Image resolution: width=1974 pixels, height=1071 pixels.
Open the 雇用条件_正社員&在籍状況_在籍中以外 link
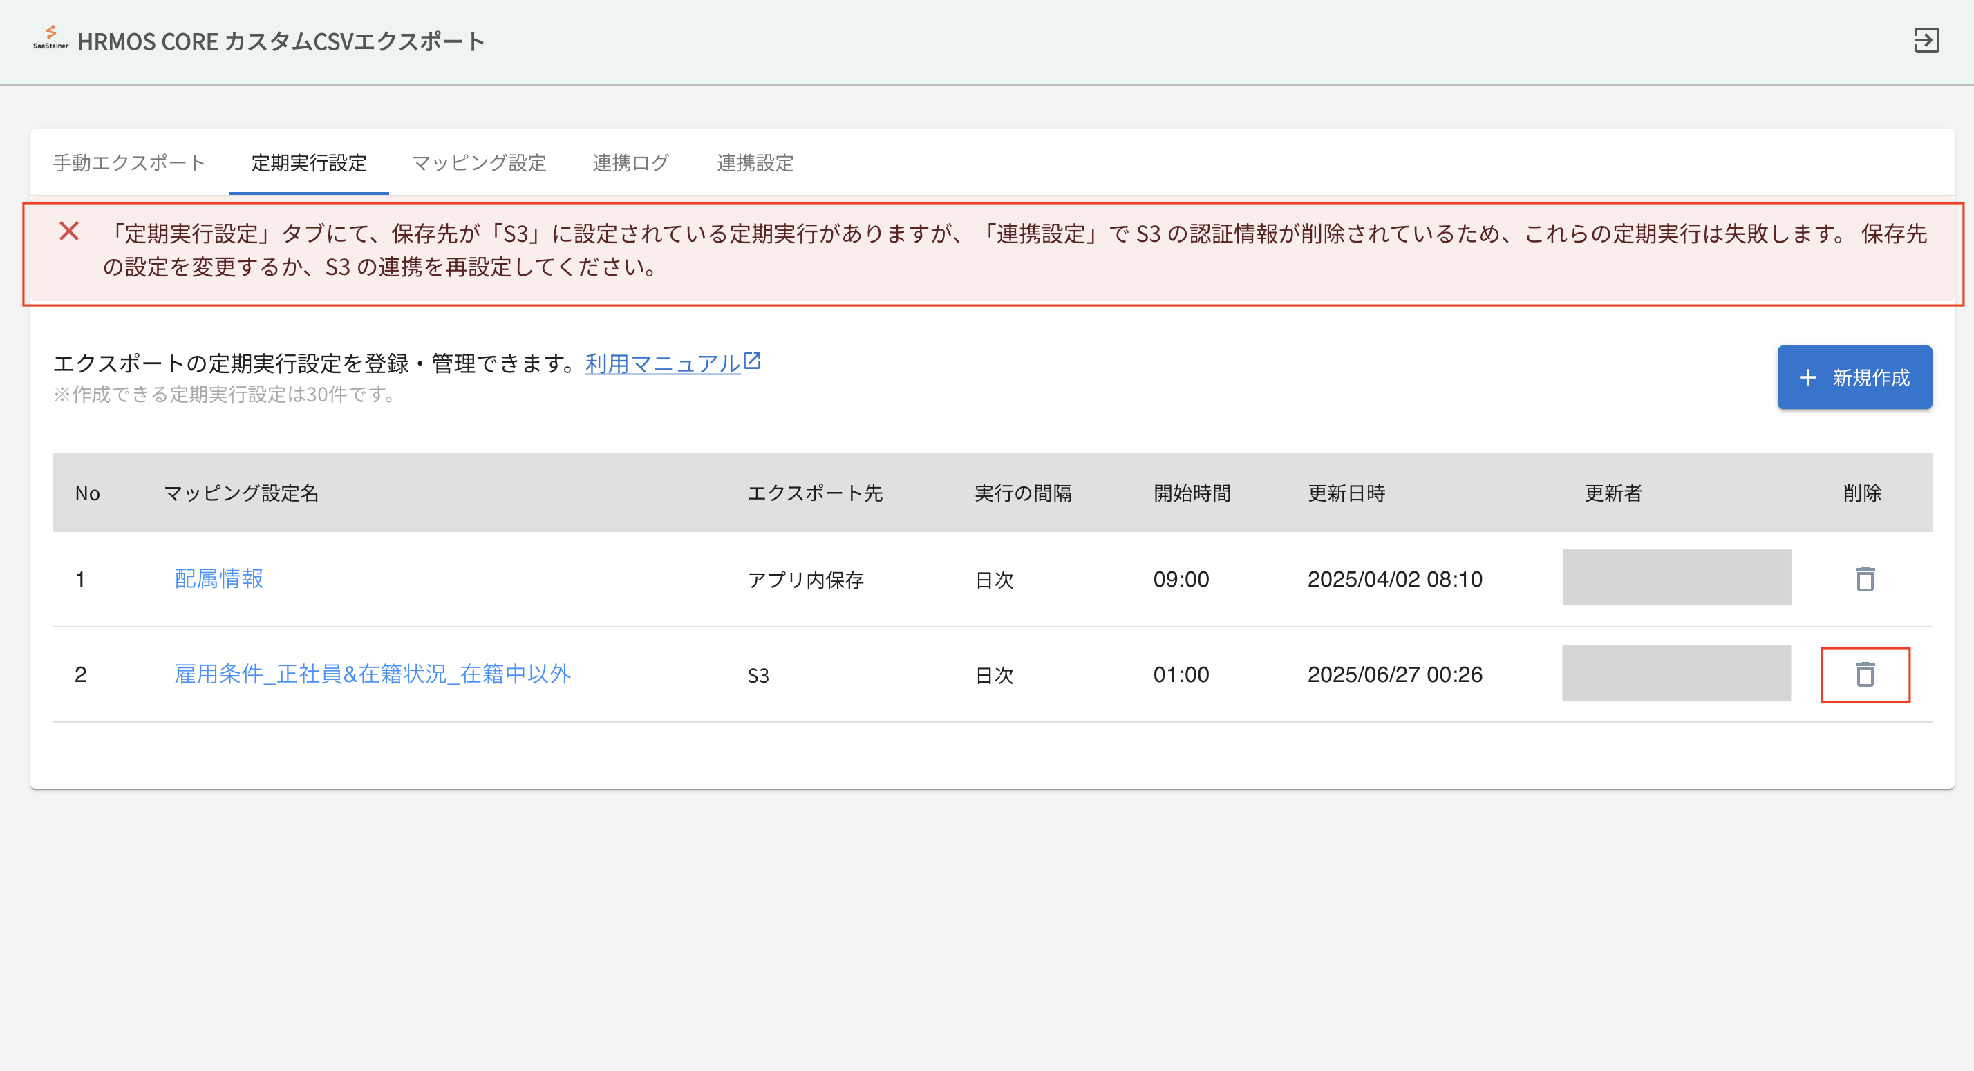pyautogui.click(x=373, y=674)
